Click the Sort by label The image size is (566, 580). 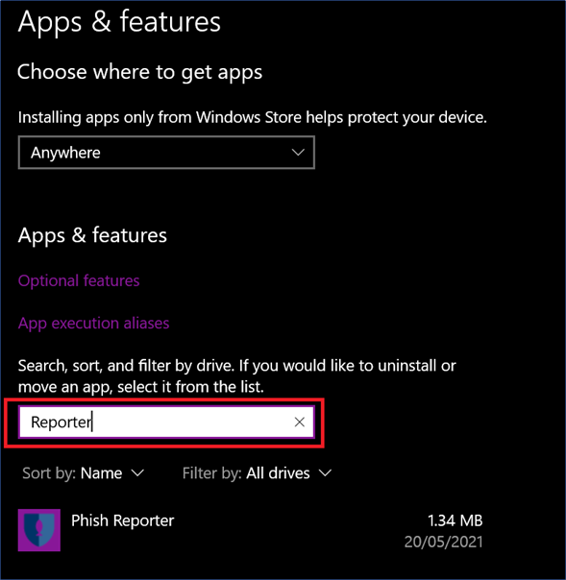click(x=49, y=473)
